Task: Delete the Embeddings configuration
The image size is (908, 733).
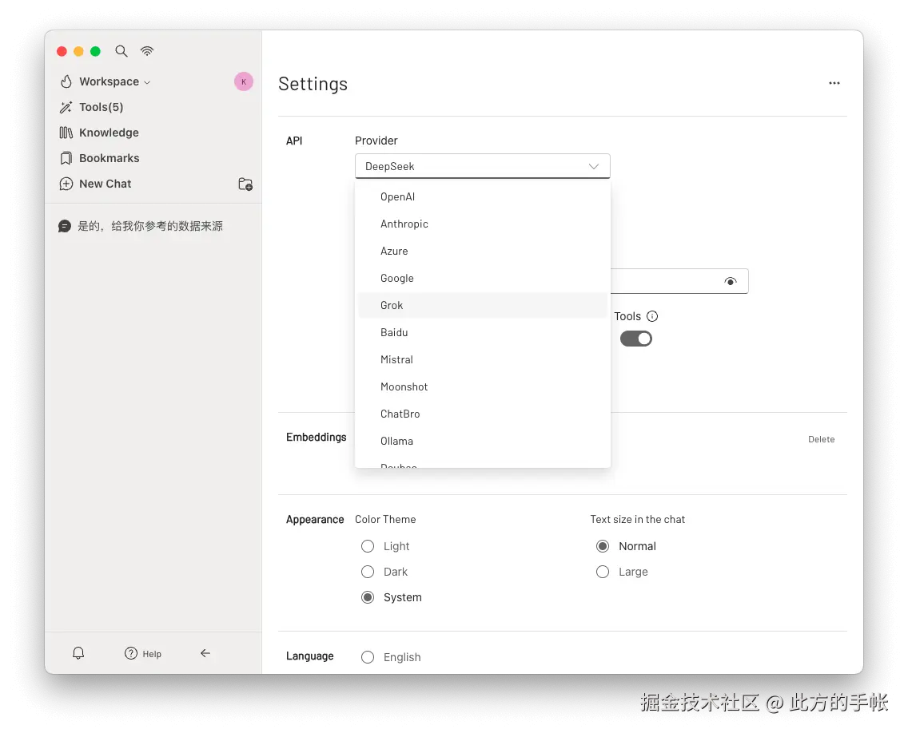Action: click(x=821, y=438)
